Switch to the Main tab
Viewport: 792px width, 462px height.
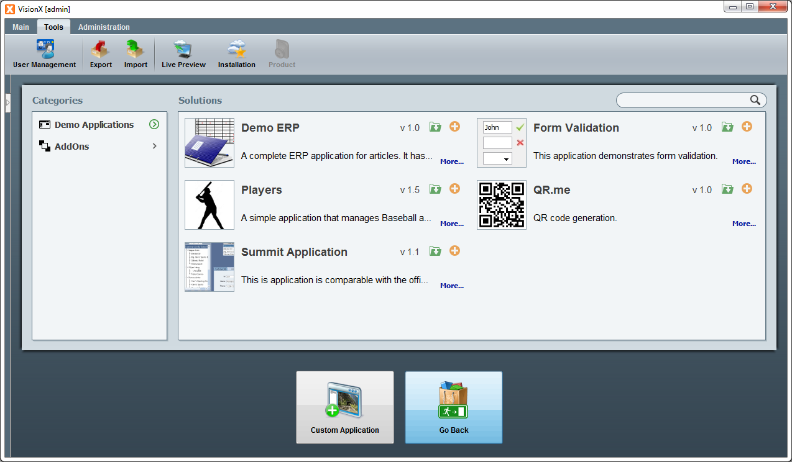click(x=21, y=27)
